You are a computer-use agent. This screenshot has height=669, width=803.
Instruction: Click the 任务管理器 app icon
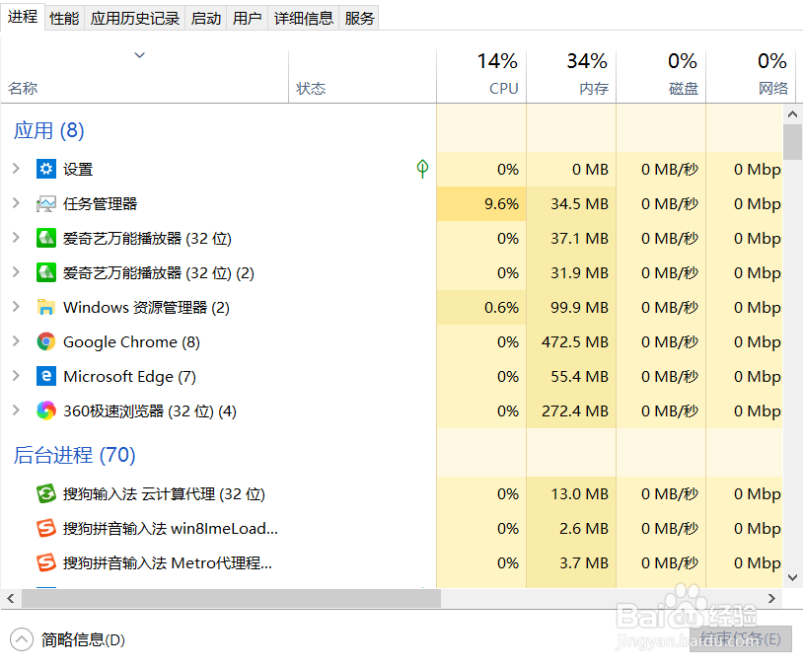pos(46,203)
